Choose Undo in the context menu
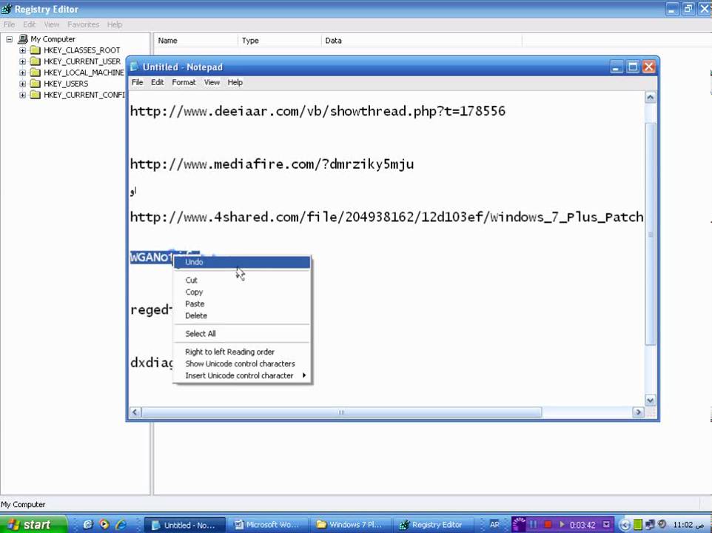 [x=242, y=262]
